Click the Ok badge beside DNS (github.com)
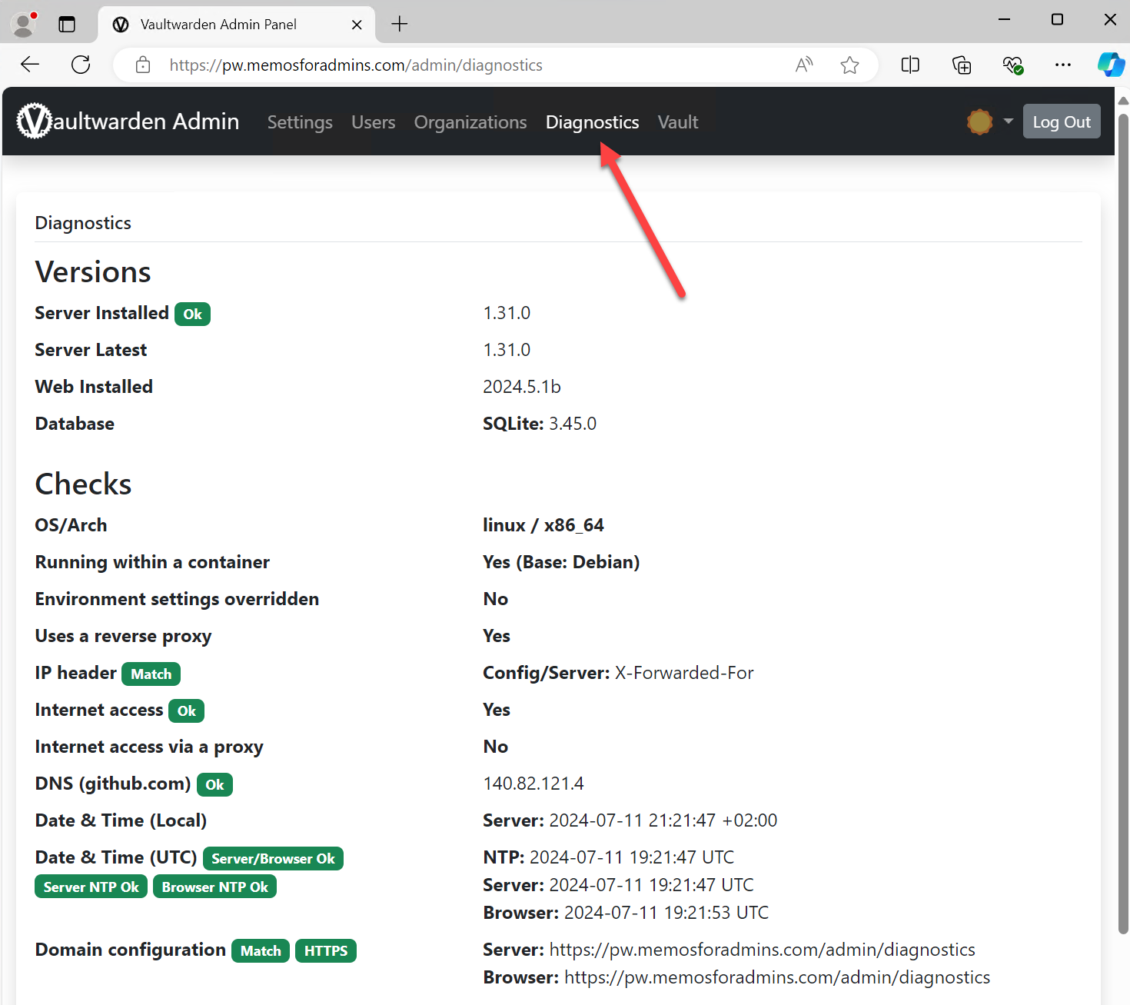 [214, 784]
